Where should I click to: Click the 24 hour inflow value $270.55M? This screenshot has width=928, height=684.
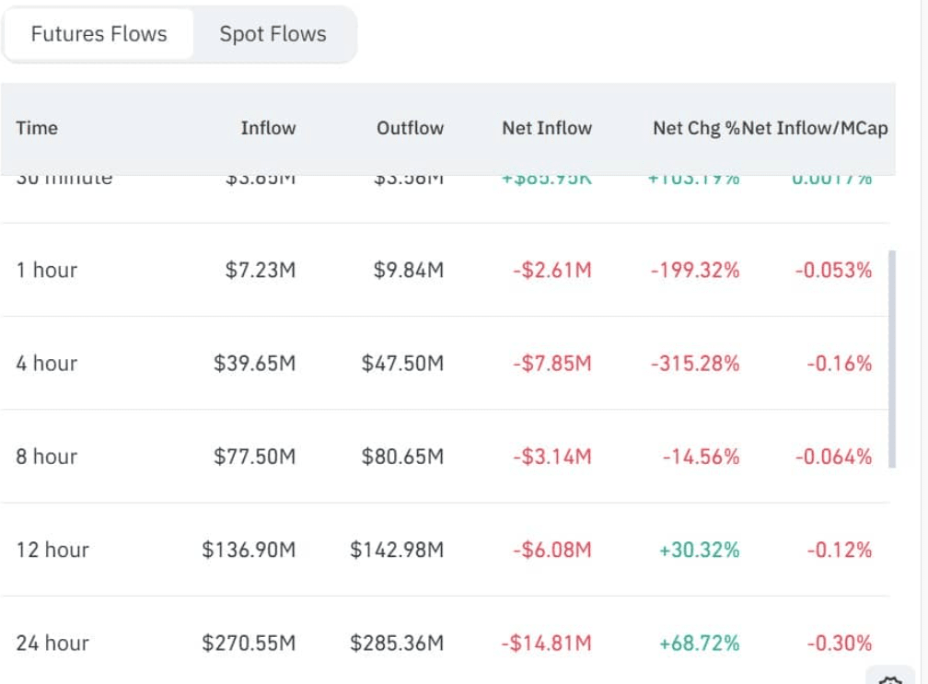point(249,643)
